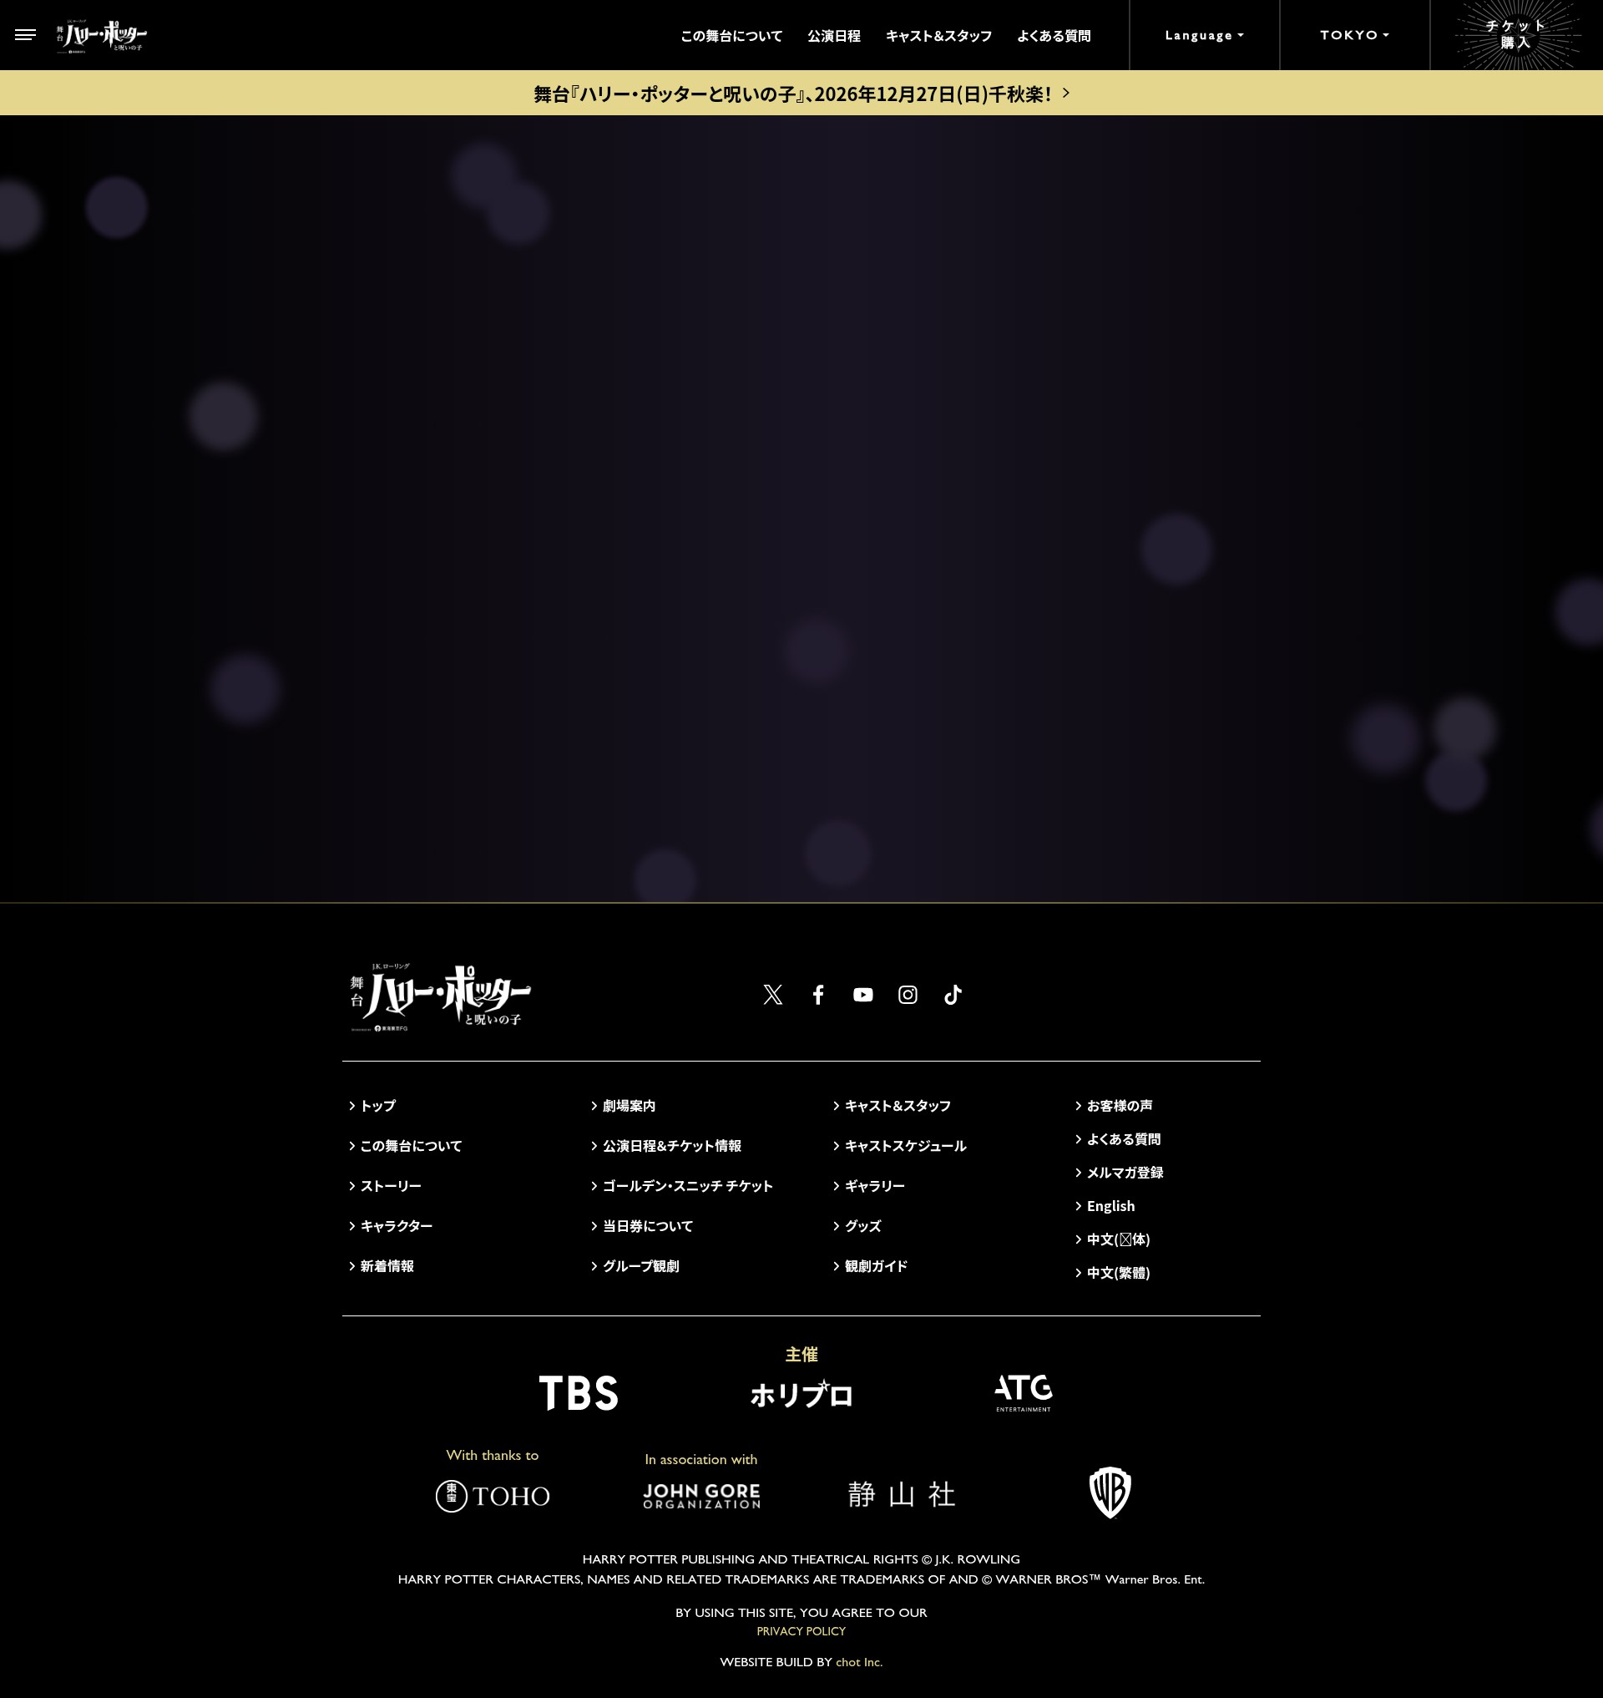
Task: Click the 静山社 logo
Action: (x=902, y=1494)
